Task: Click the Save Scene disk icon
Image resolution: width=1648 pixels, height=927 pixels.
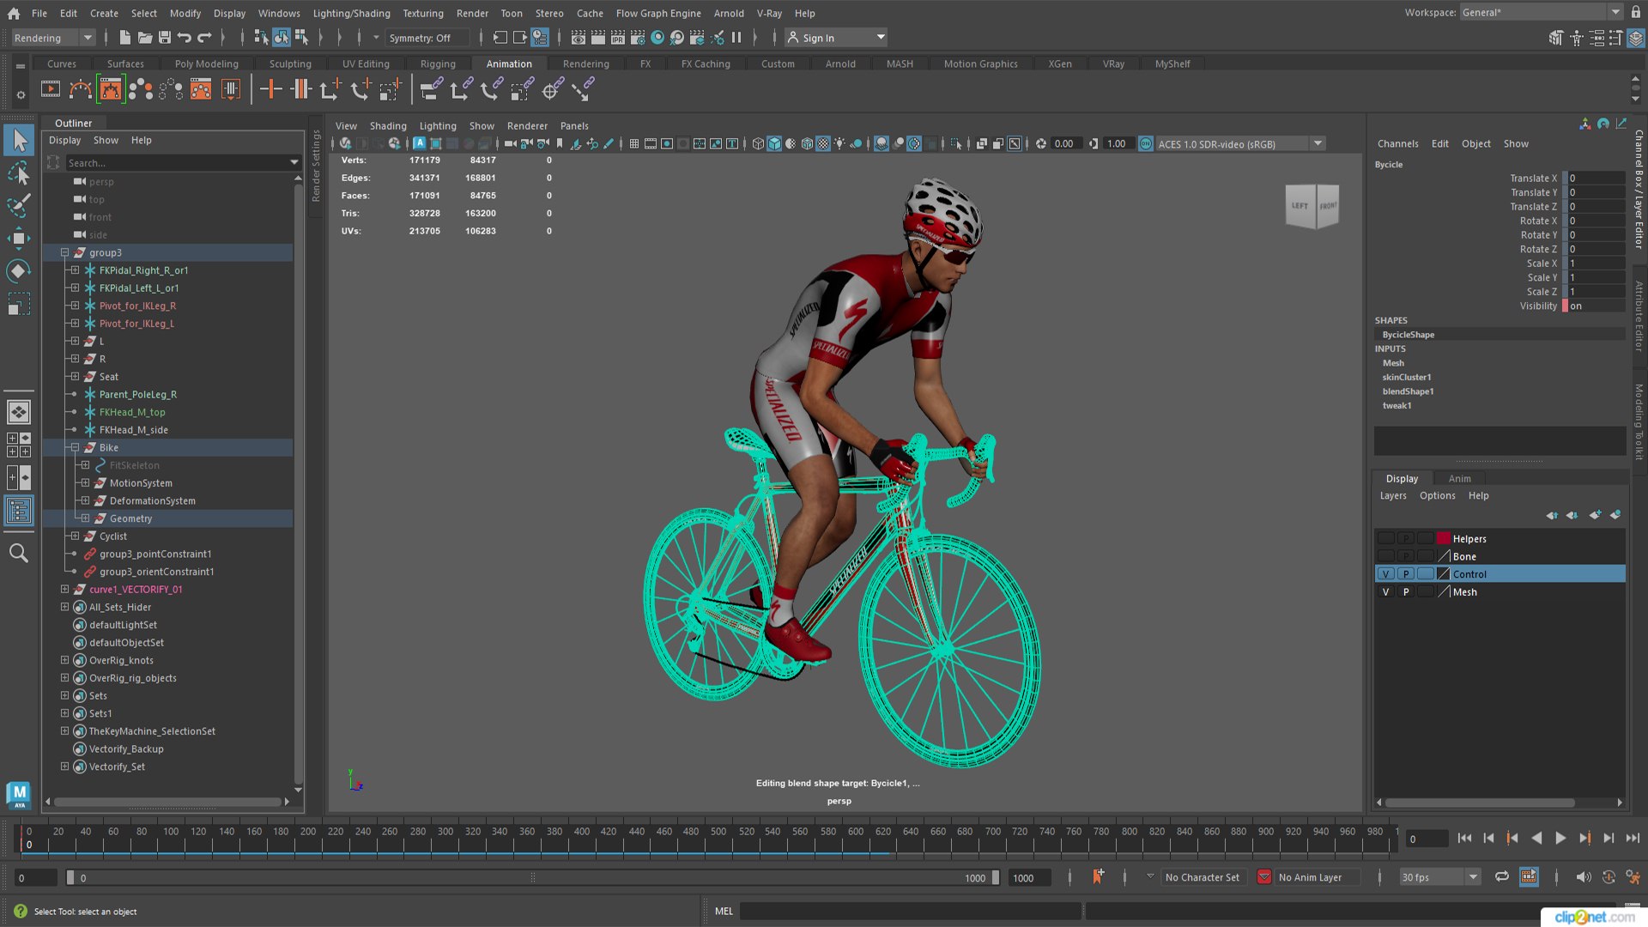Action: [165, 38]
